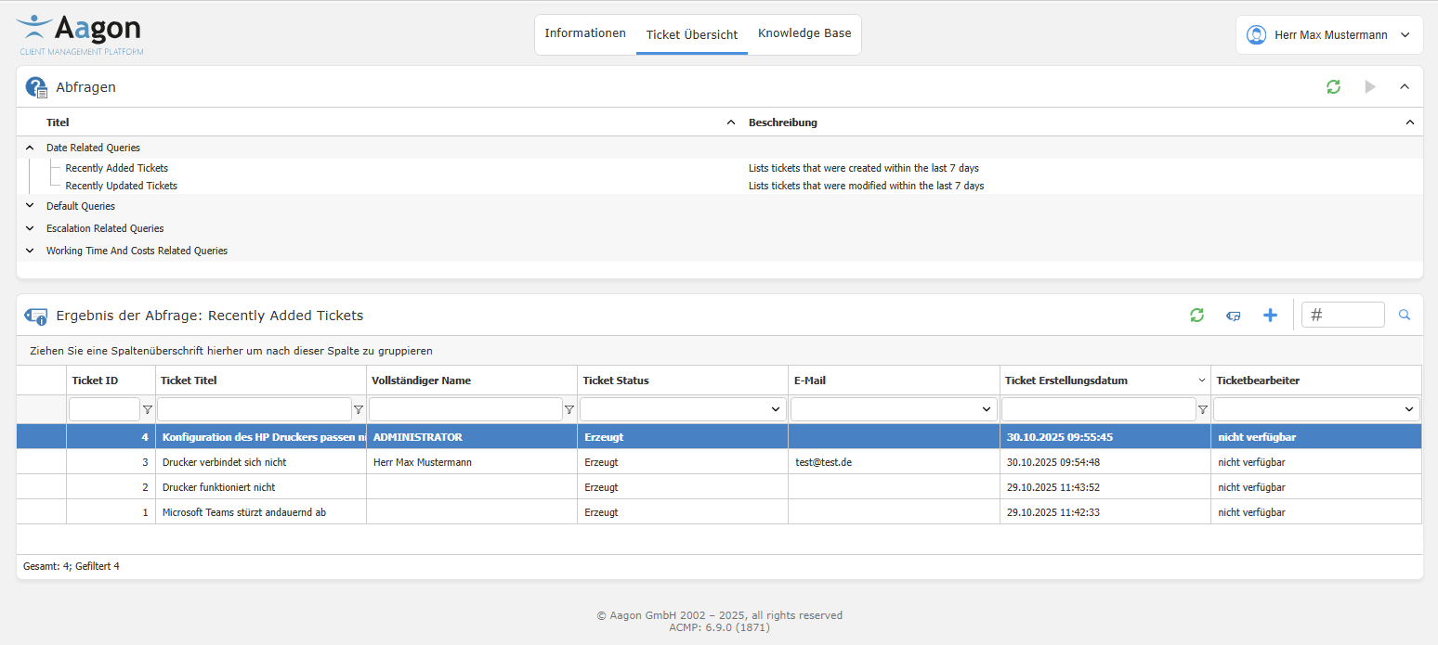This screenshot has width=1438, height=645.
Task: Open the Recently Updated Tickets query
Action: [x=121, y=185]
